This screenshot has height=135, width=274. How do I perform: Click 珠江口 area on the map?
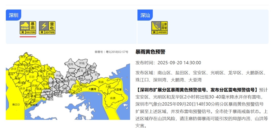(x=16, y=104)
